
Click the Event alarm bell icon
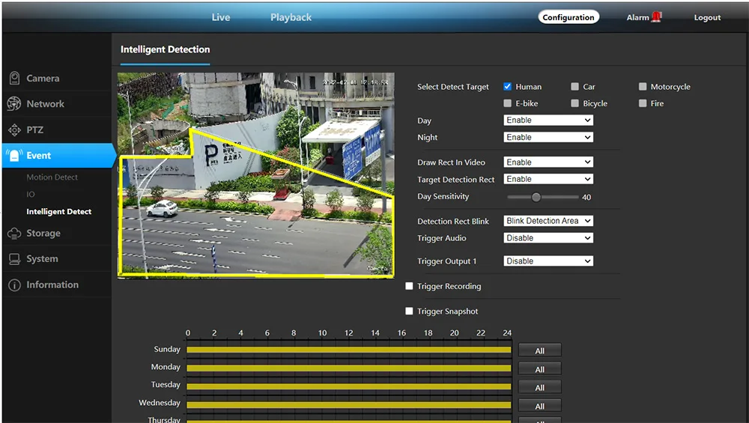14,156
